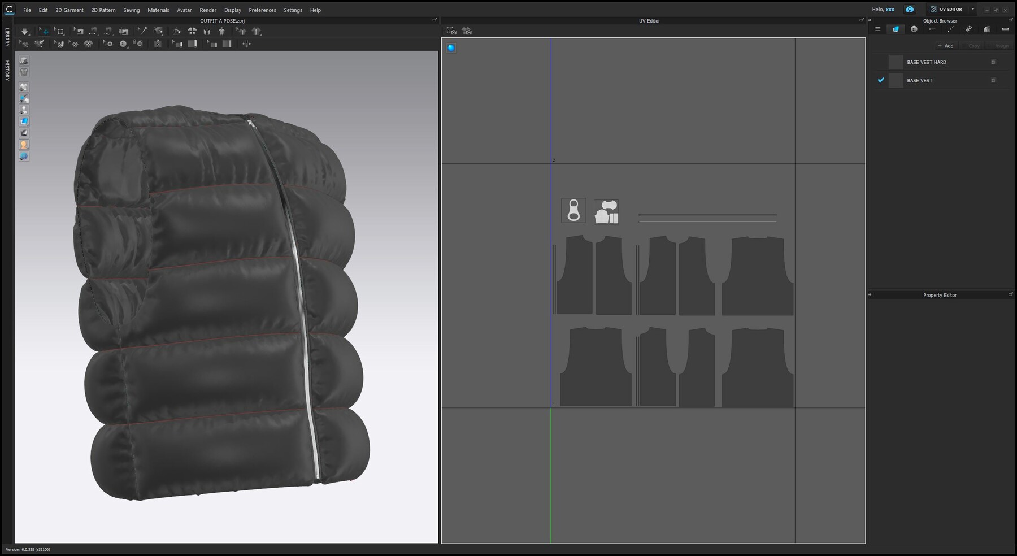Image resolution: width=1017 pixels, height=556 pixels.
Task: Uncheck the BASE VEST fabric checkmark
Action: point(881,80)
